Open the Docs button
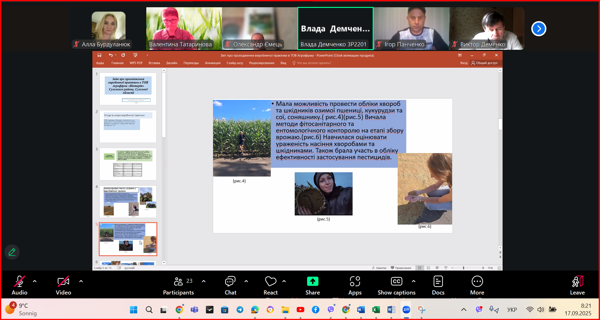This screenshot has height=320, width=600. click(x=438, y=285)
